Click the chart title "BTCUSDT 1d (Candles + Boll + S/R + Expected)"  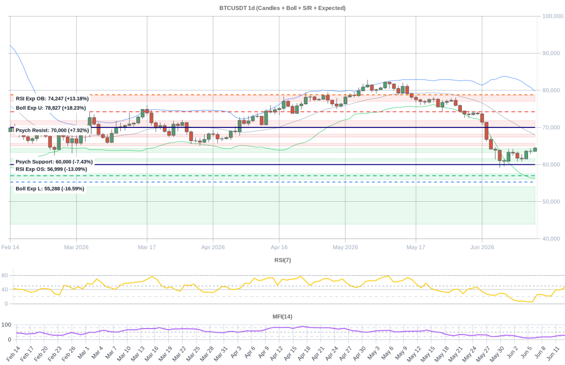[x=282, y=8]
